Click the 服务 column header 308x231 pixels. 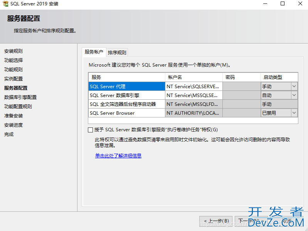click(127, 77)
